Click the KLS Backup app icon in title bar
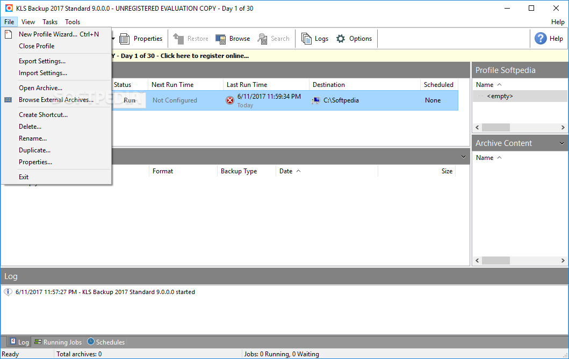The image size is (569, 359). tap(9, 8)
